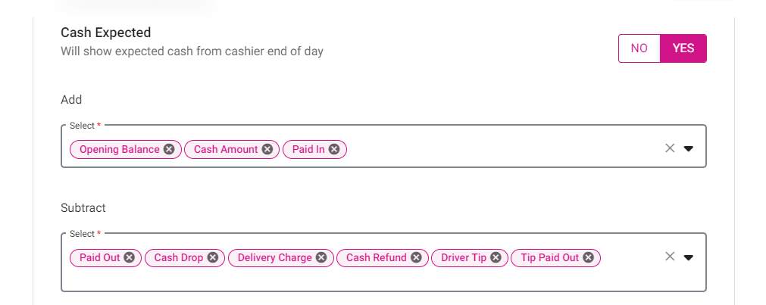
Task: Expand the Subtract select dropdown arrow
Action: [x=688, y=257]
